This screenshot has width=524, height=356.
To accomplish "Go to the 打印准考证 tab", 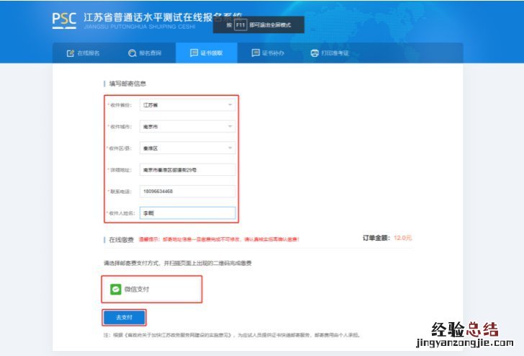I will tap(330, 53).
